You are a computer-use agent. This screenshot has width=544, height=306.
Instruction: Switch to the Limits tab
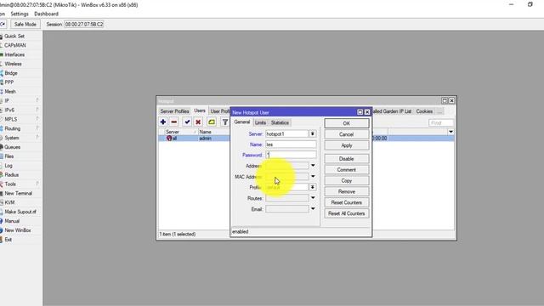click(x=260, y=122)
